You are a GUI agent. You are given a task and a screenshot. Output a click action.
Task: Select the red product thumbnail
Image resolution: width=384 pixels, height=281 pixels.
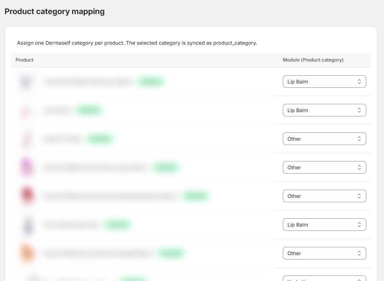coord(27,195)
